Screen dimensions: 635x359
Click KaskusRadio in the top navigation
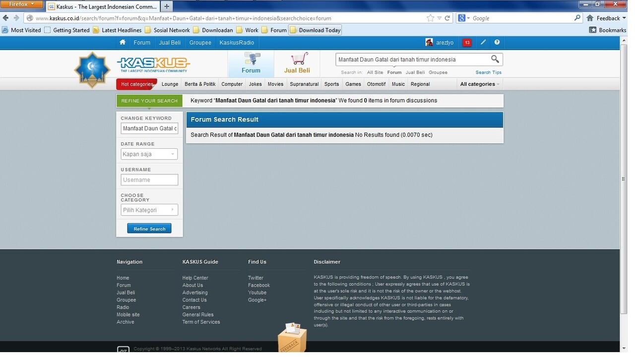click(x=237, y=43)
